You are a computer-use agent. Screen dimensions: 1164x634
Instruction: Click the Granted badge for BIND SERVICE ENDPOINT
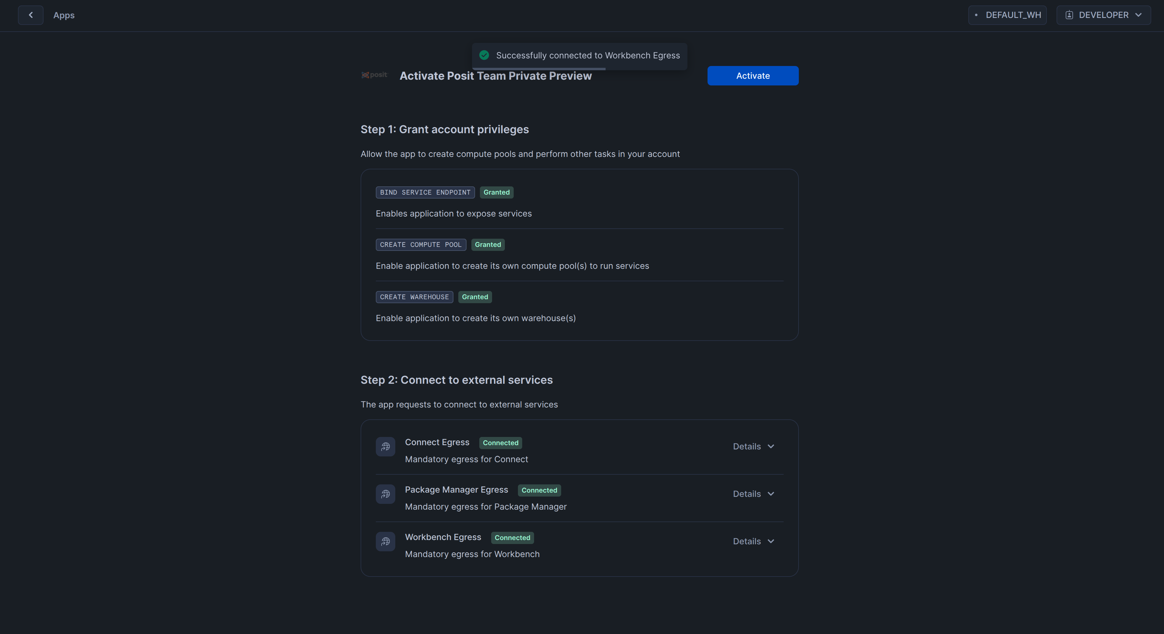(x=497, y=192)
